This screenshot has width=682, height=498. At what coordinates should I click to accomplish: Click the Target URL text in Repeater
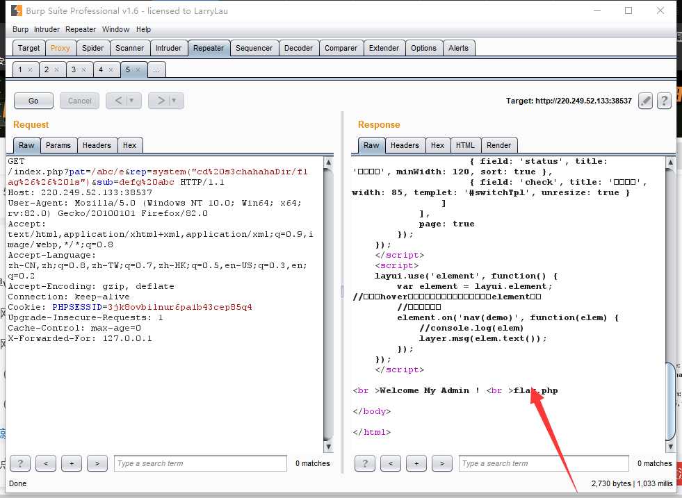point(569,101)
